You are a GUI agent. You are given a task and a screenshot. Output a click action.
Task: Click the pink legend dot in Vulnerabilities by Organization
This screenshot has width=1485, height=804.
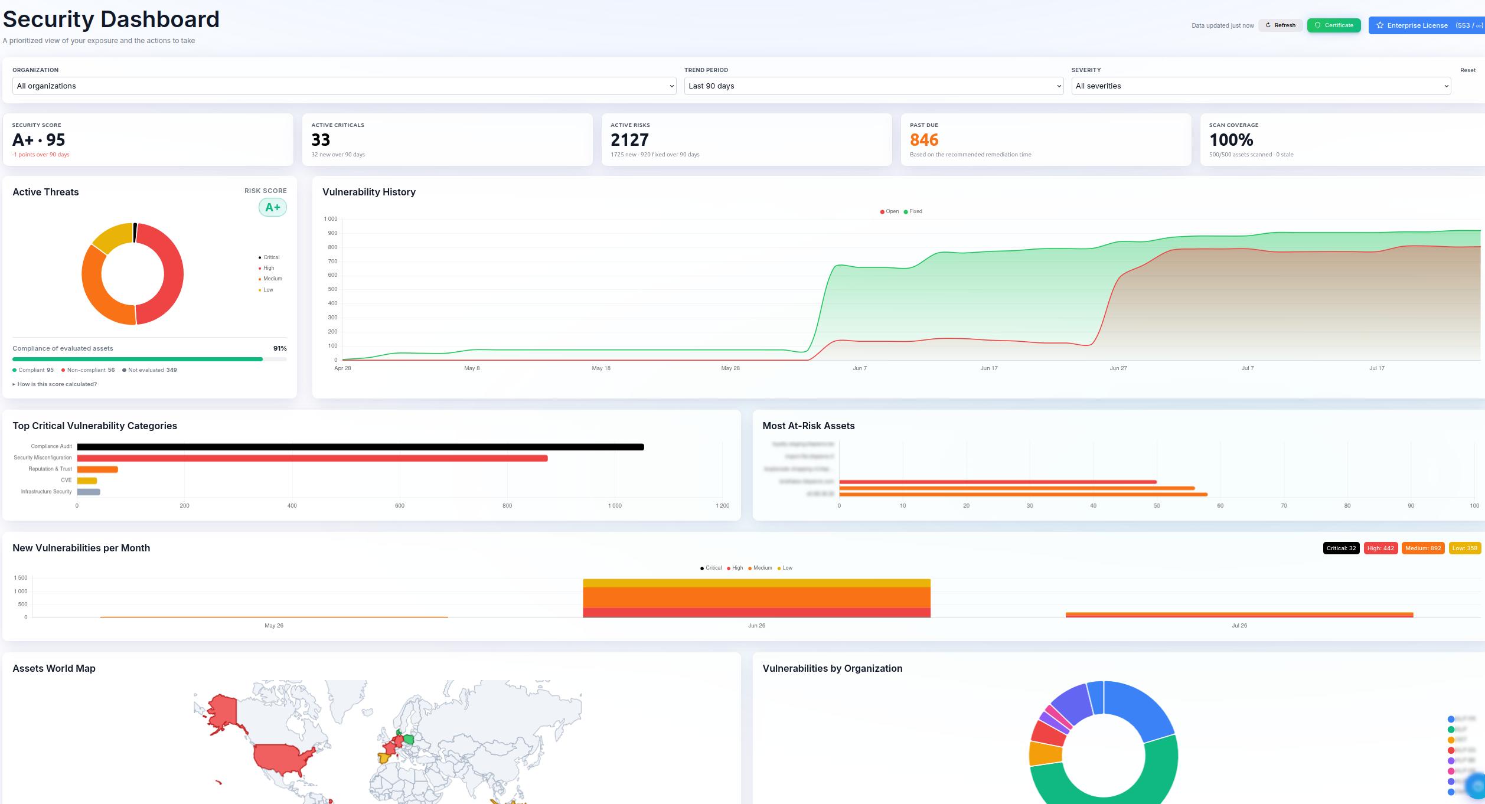tap(1451, 771)
